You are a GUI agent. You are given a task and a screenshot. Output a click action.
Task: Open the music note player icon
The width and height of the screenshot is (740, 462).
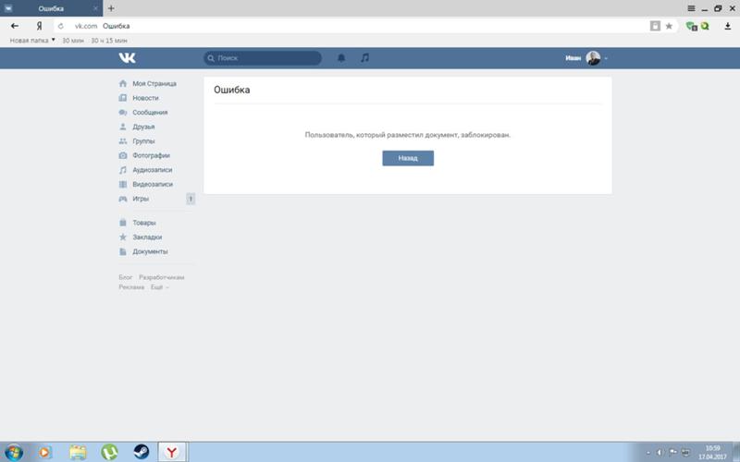coord(364,58)
